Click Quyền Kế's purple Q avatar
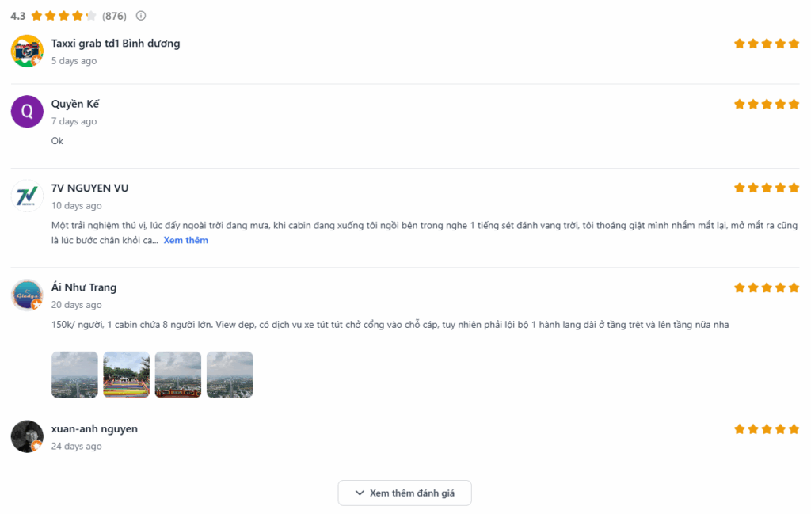Image resolution: width=811 pixels, height=514 pixels. [x=27, y=111]
